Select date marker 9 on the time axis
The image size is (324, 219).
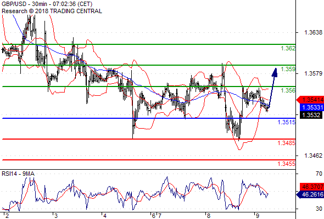[257, 216]
